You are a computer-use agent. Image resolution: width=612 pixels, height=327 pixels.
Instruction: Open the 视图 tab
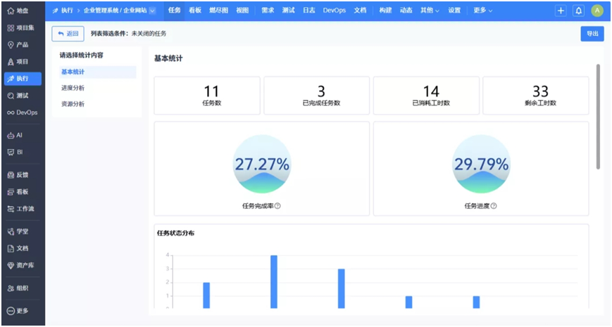[x=242, y=11]
